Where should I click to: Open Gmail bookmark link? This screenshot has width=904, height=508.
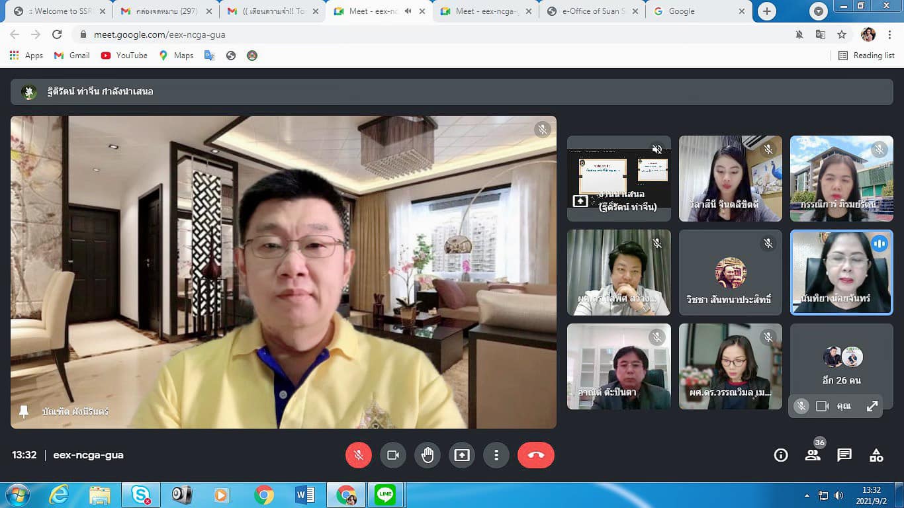pos(71,56)
